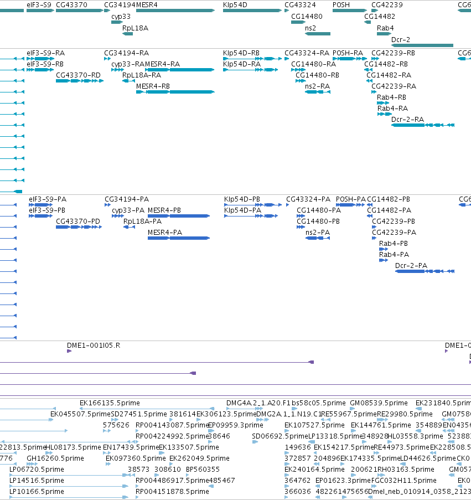Viewport: 471px width, 500px height.
Task: Click the BP560355 EST label
Action: point(203,470)
